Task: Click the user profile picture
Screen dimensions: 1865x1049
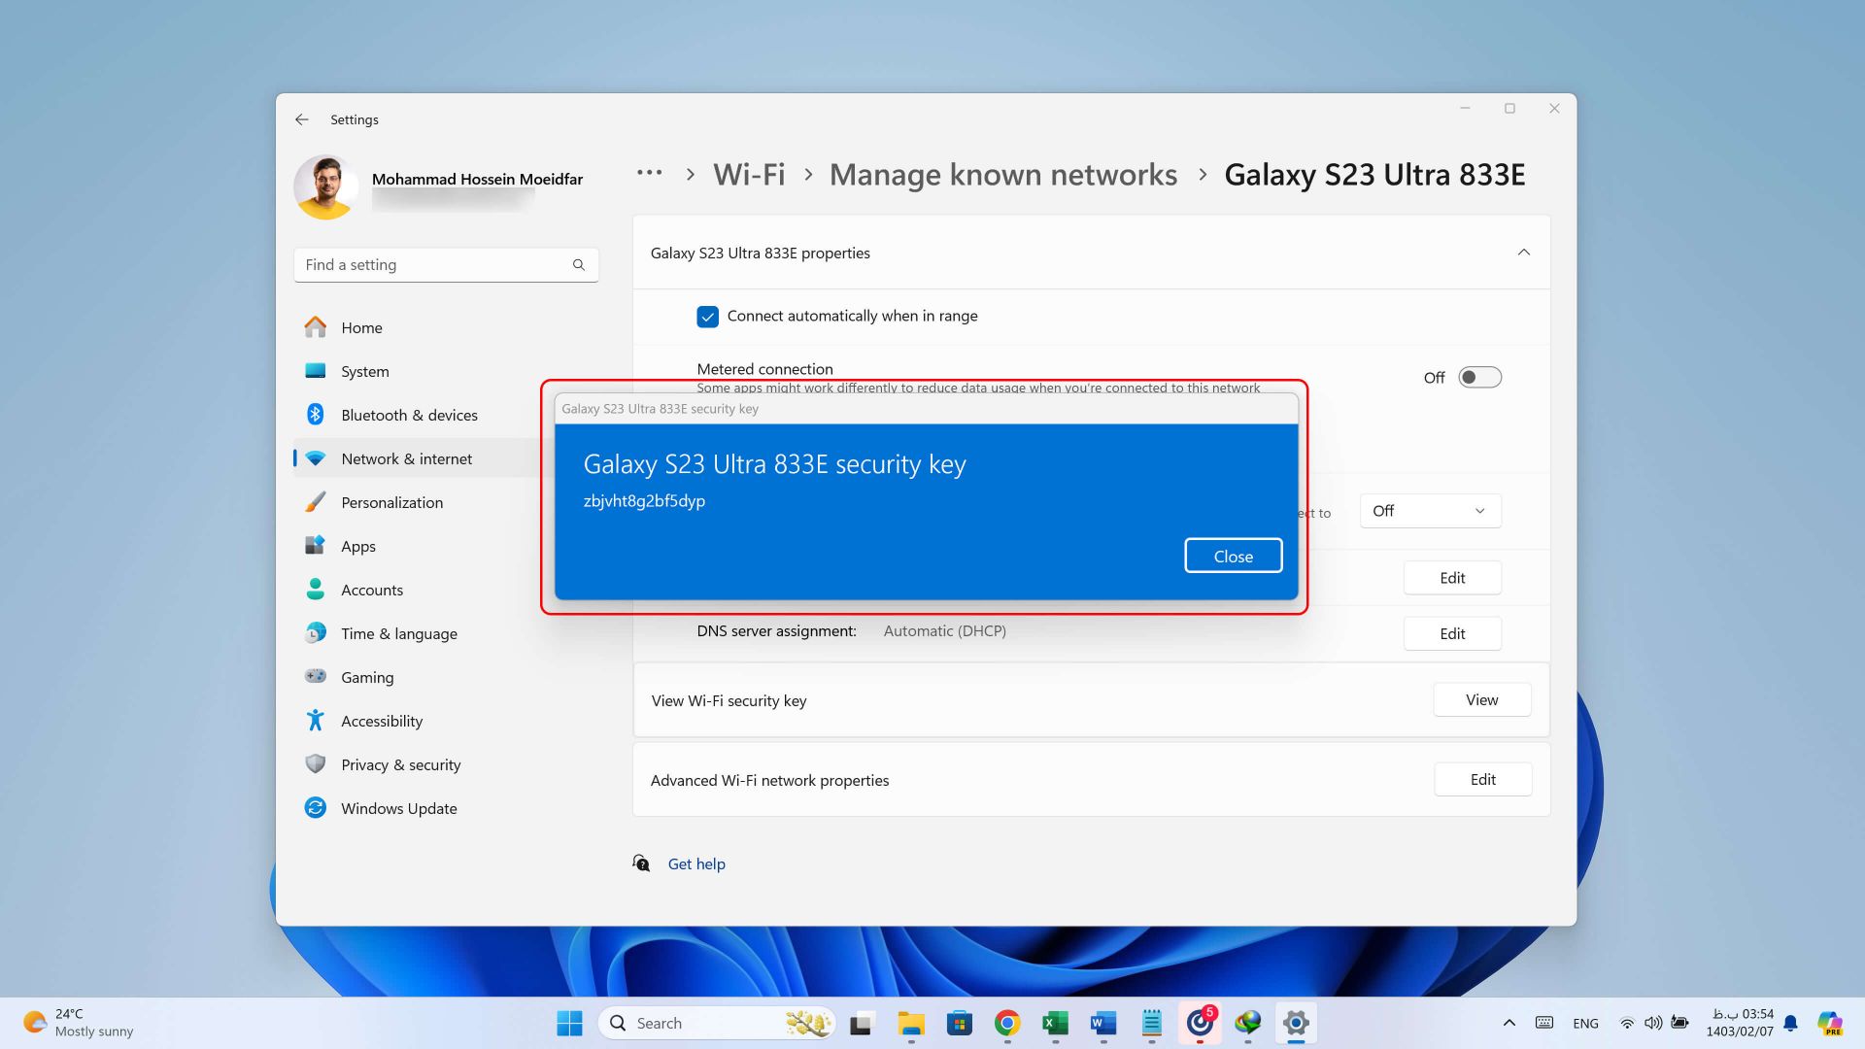Action: click(325, 186)
